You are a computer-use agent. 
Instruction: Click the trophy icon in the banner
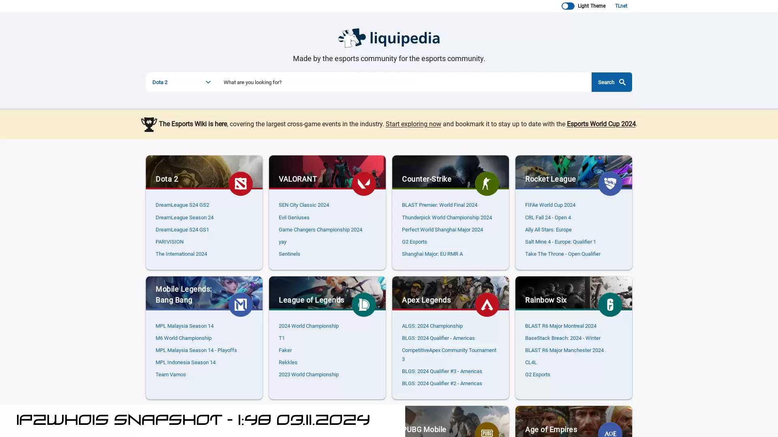click(149, 124)
